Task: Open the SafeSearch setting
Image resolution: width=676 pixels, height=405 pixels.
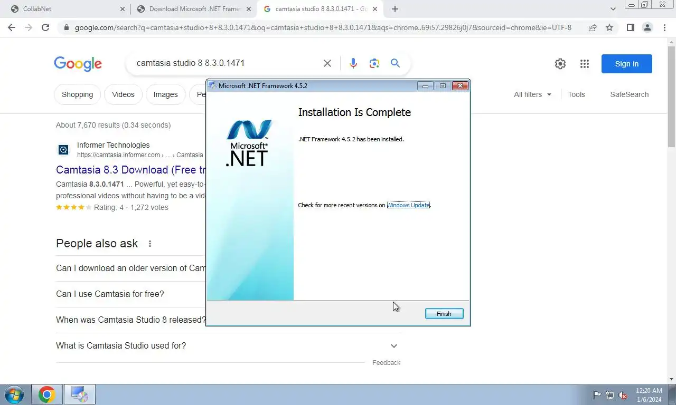Action: click(x=630, y=94)
